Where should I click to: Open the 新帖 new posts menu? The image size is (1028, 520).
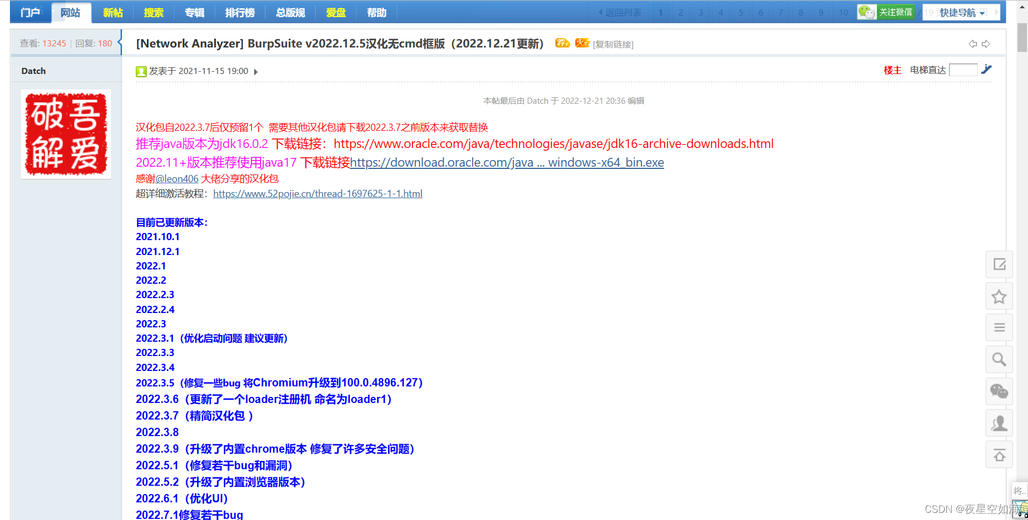click(113, 13)
